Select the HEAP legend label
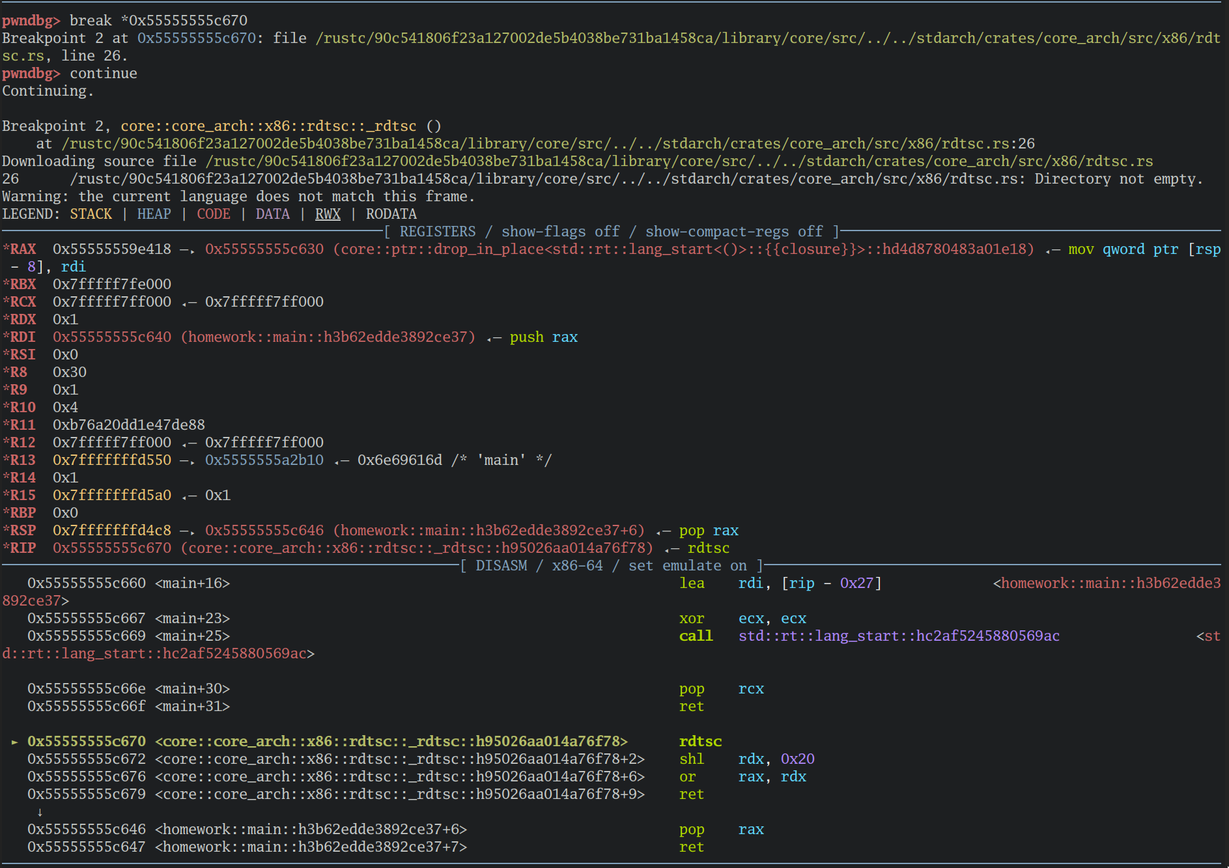1229x868 pixels. coord(154,214)
